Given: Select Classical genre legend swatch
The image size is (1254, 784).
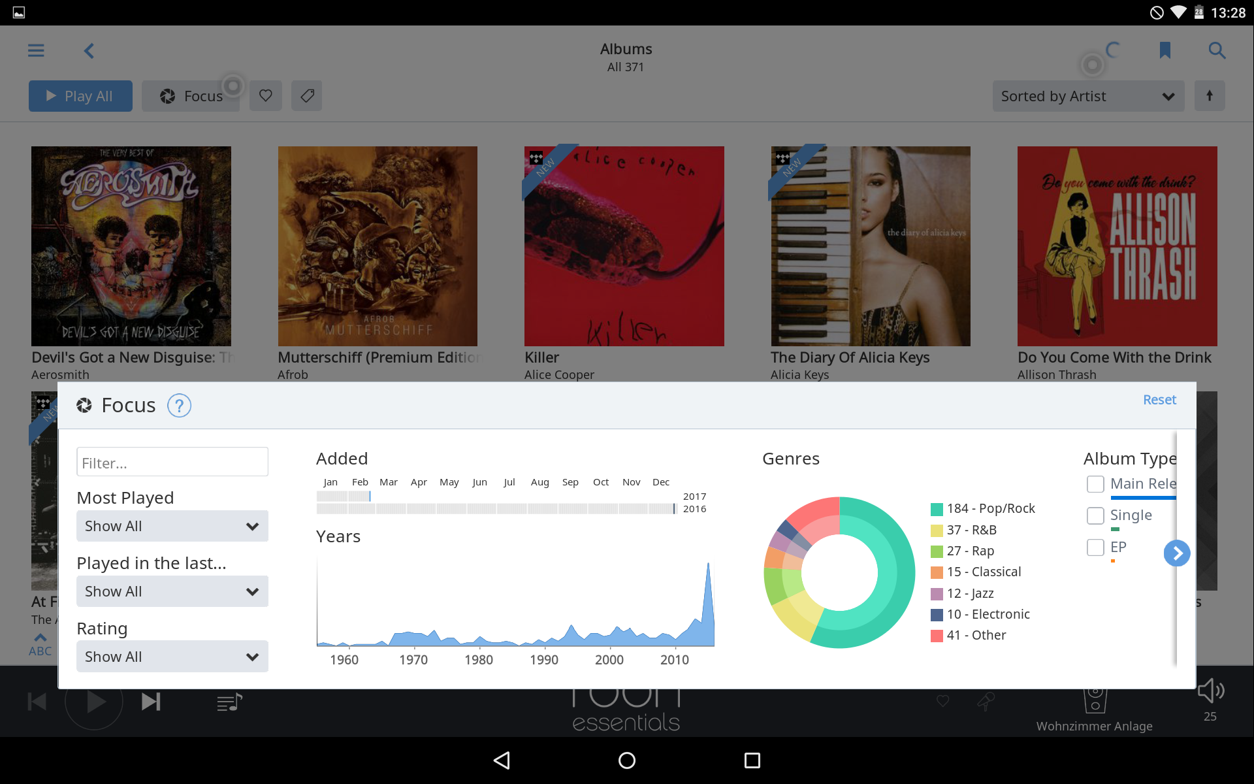Looking at the screenshot, I should 937,572.
